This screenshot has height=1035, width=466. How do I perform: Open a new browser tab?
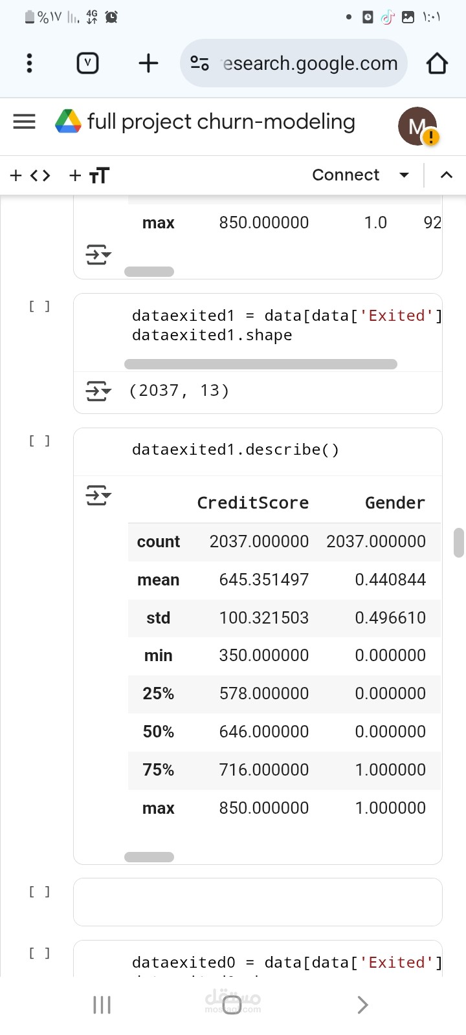point(148,63)
